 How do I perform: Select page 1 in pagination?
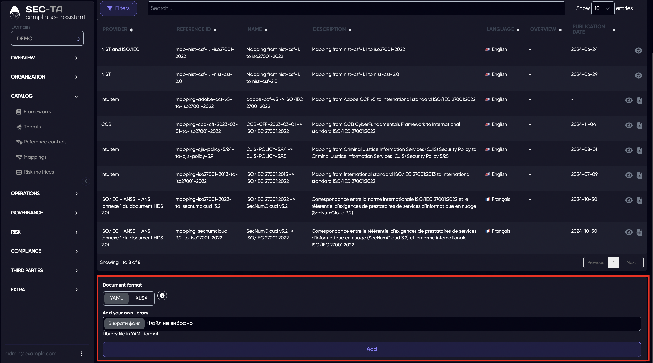pyautogui.click(x=614, y=262)
